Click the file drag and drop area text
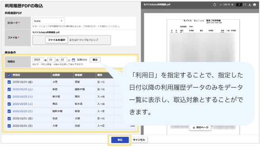 [x=84, y=40]
